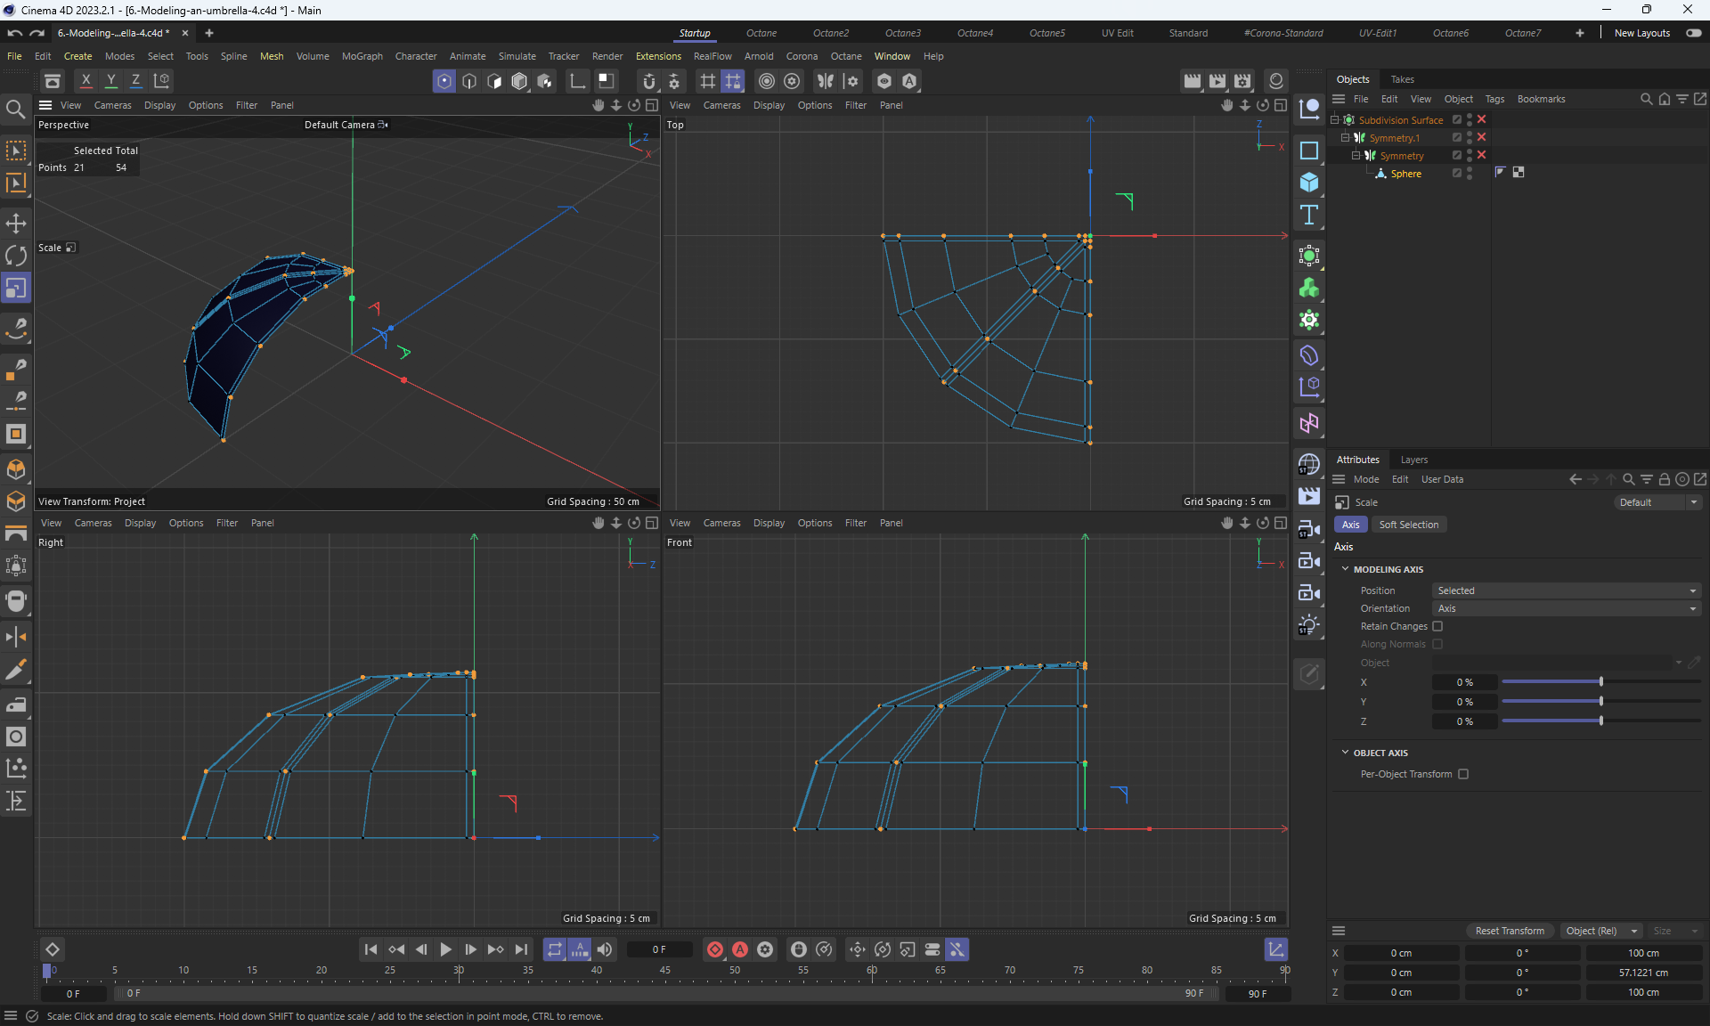Click the Play Forwards button in timeline
The image size is (1710, 1026).
click(x=445, y=949)
